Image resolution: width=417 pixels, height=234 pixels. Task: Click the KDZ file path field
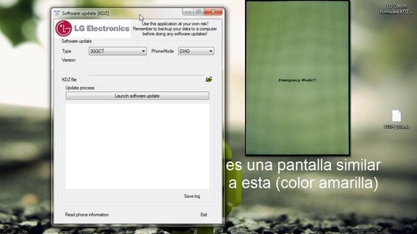(147, 79)
